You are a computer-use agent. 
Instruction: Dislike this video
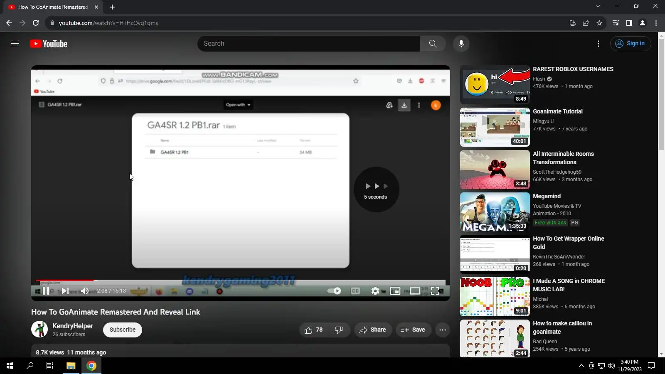tap(339, 330)
